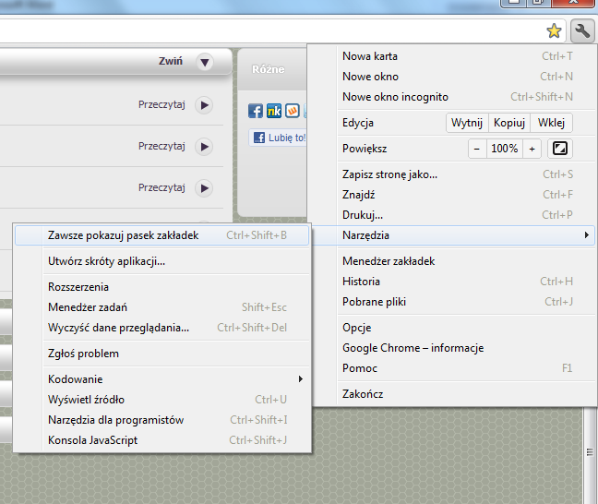
Task: Bookmark page with the star icon
Action: click(554, 30)
